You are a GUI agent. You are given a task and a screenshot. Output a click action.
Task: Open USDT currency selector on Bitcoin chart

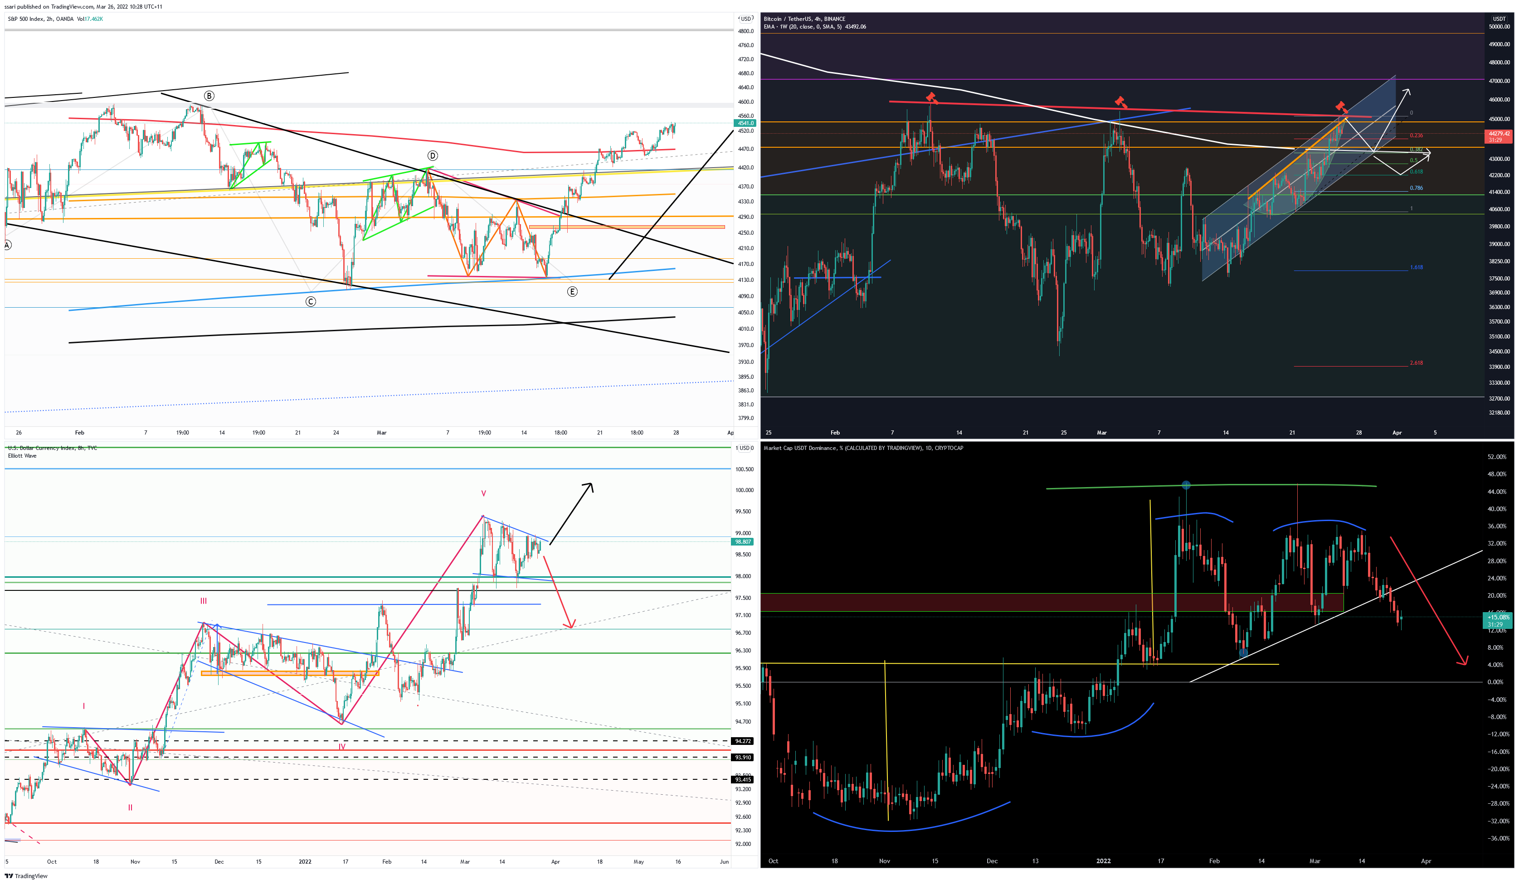(1499, 19)
